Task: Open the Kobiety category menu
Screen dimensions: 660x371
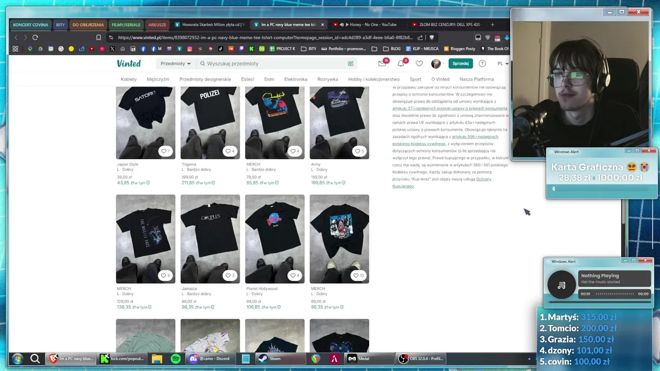Action: pos(129,79)
